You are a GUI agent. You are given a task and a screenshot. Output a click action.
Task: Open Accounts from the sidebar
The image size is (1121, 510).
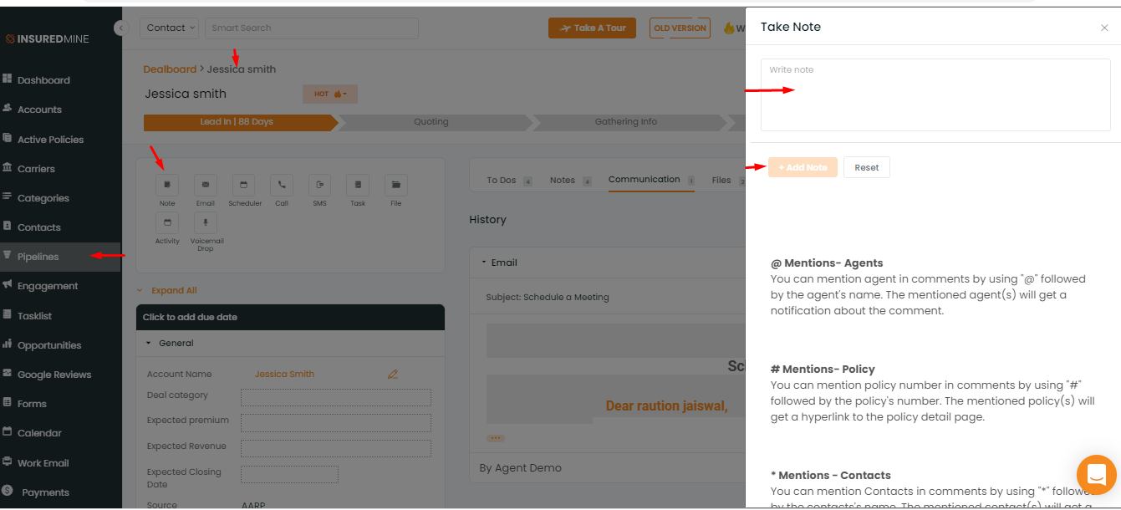point(39,110)
